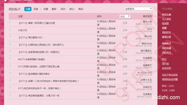
Task: Switch to the 回复 tab
Action: point(36,9)
